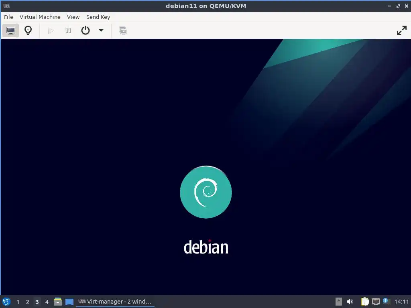Launch the file manager from panel
411x308 pixels.
[x=58, y=302]
